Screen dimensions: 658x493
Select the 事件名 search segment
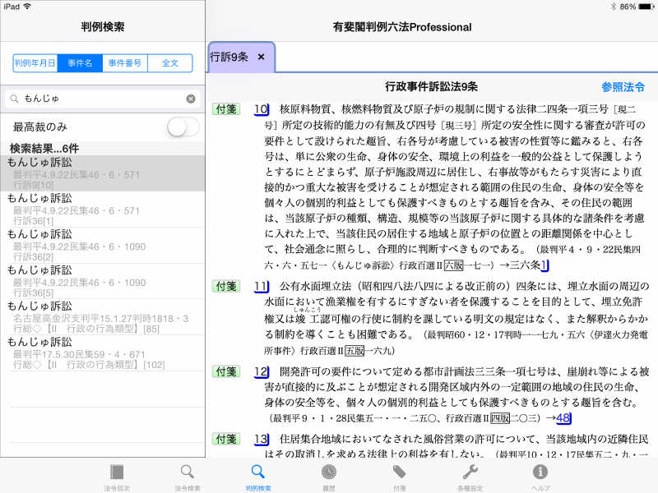(80, 63)
